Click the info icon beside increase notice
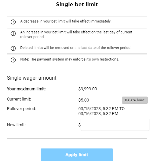 click(13, 33)
